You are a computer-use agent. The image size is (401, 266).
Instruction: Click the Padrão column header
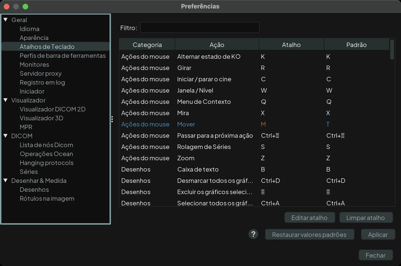coord(356,45)
